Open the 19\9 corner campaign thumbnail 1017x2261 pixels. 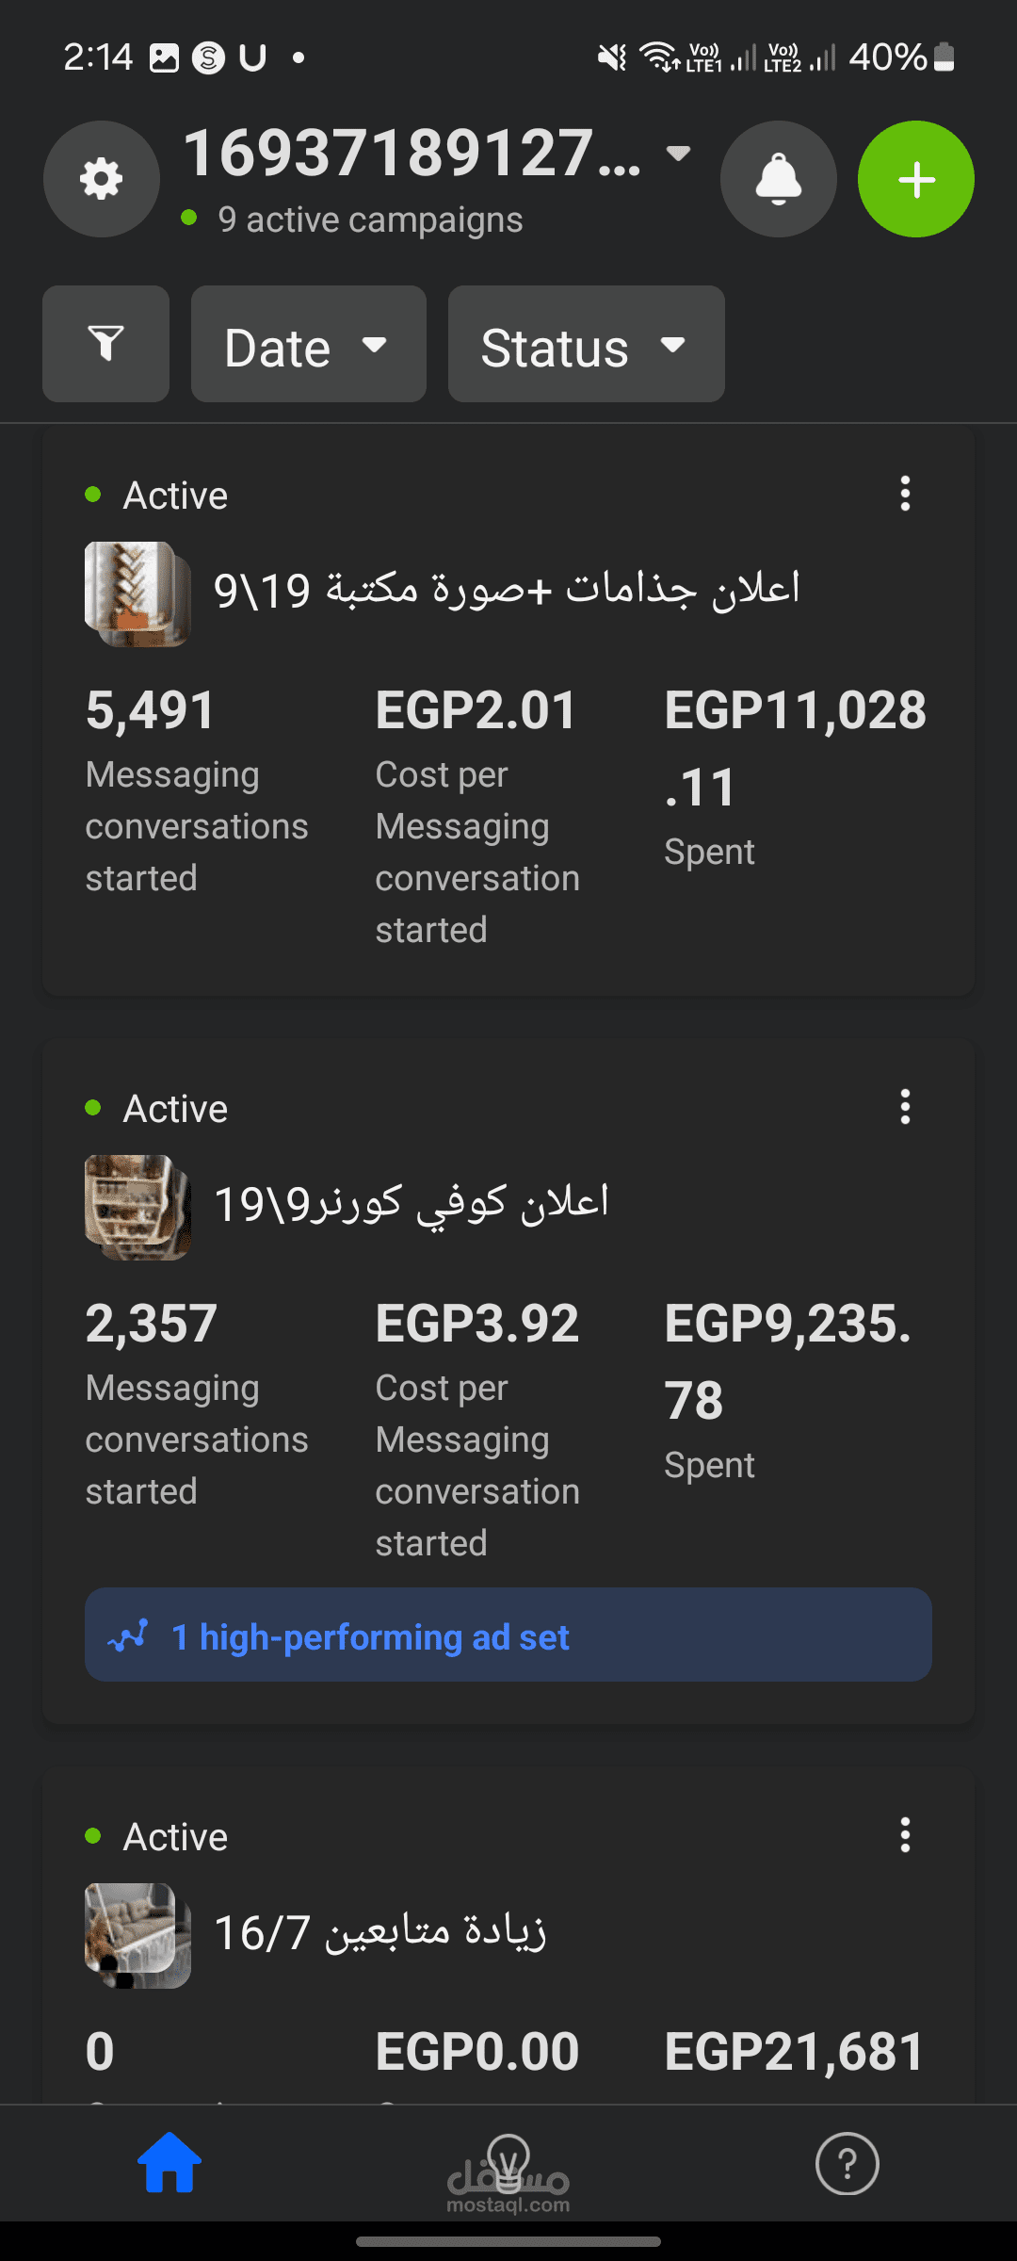coord(137,1207)
